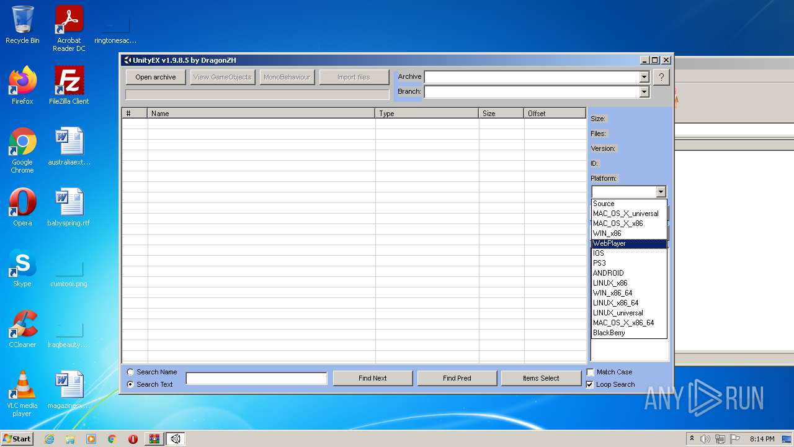794x447 pixels.
Task: Click the search text input field
Action: tap(256, 378)
